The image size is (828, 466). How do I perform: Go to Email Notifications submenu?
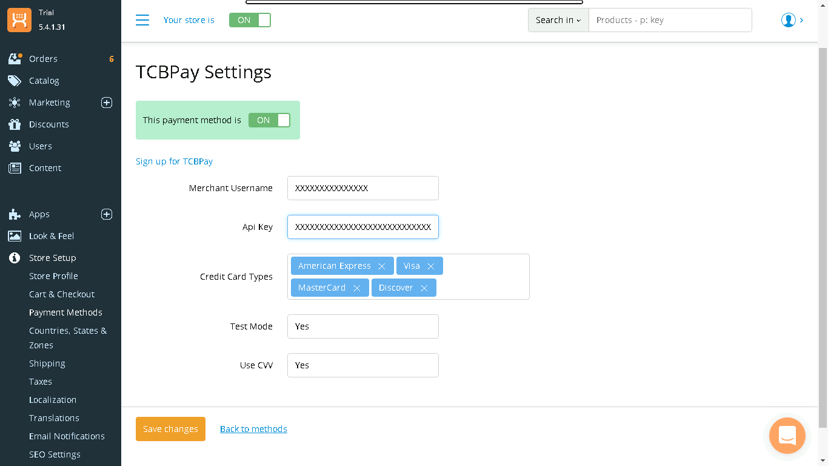(x=67, y=436)
